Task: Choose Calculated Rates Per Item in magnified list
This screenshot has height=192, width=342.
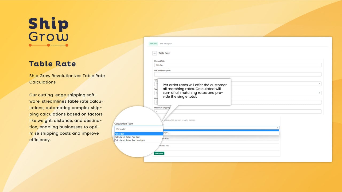Action: [127, 137]
